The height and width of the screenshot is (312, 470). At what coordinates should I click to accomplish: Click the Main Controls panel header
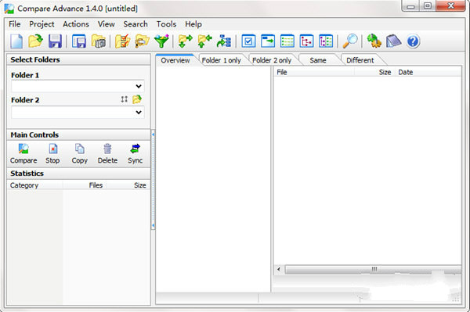click(78, 135)
